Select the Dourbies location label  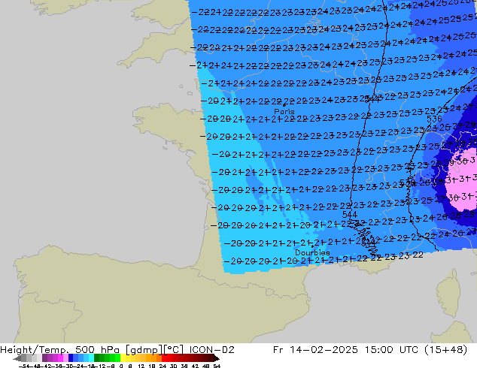click(x=312, y=252)
